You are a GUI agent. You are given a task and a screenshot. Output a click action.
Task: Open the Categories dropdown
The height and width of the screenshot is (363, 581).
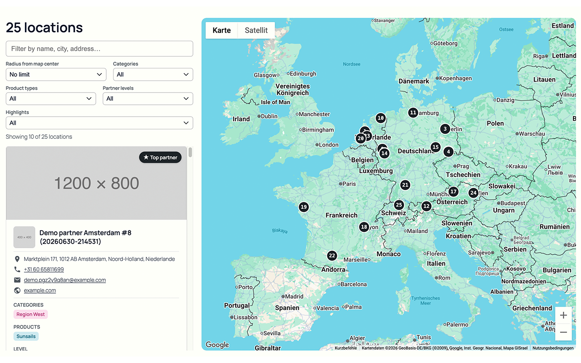(x=153, y=74)
